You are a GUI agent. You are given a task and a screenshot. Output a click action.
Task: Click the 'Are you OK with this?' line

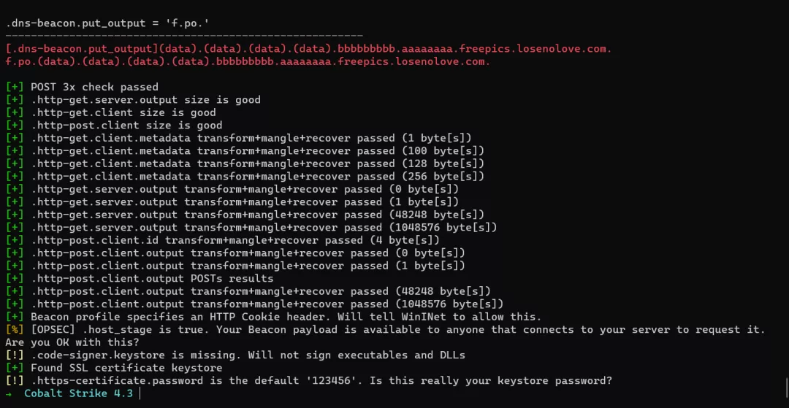point(72,343)
